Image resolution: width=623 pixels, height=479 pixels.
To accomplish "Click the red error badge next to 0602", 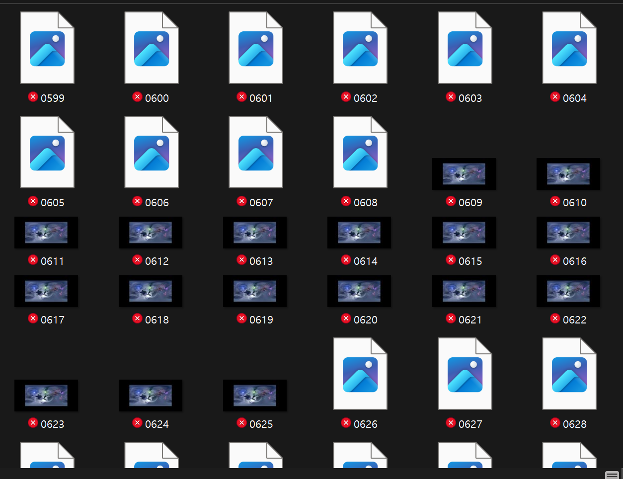I will [346, 97].
